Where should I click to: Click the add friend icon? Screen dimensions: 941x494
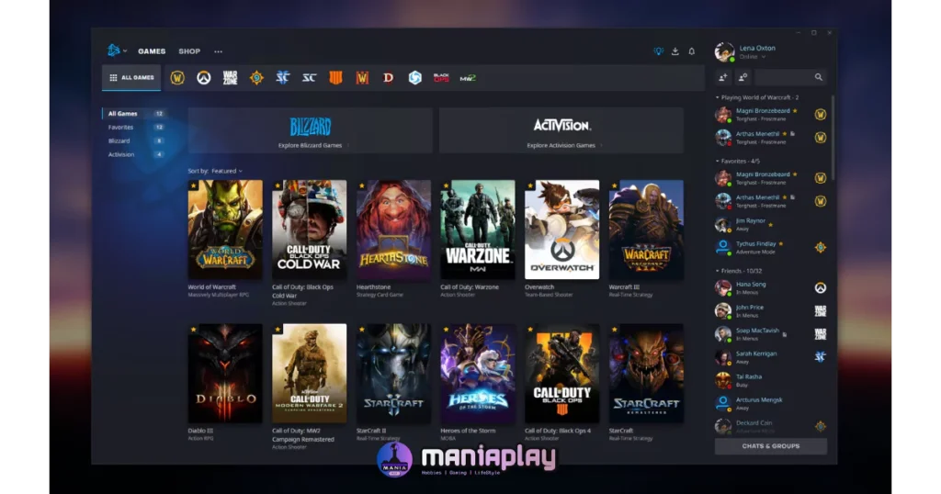(x=723, y=77)
